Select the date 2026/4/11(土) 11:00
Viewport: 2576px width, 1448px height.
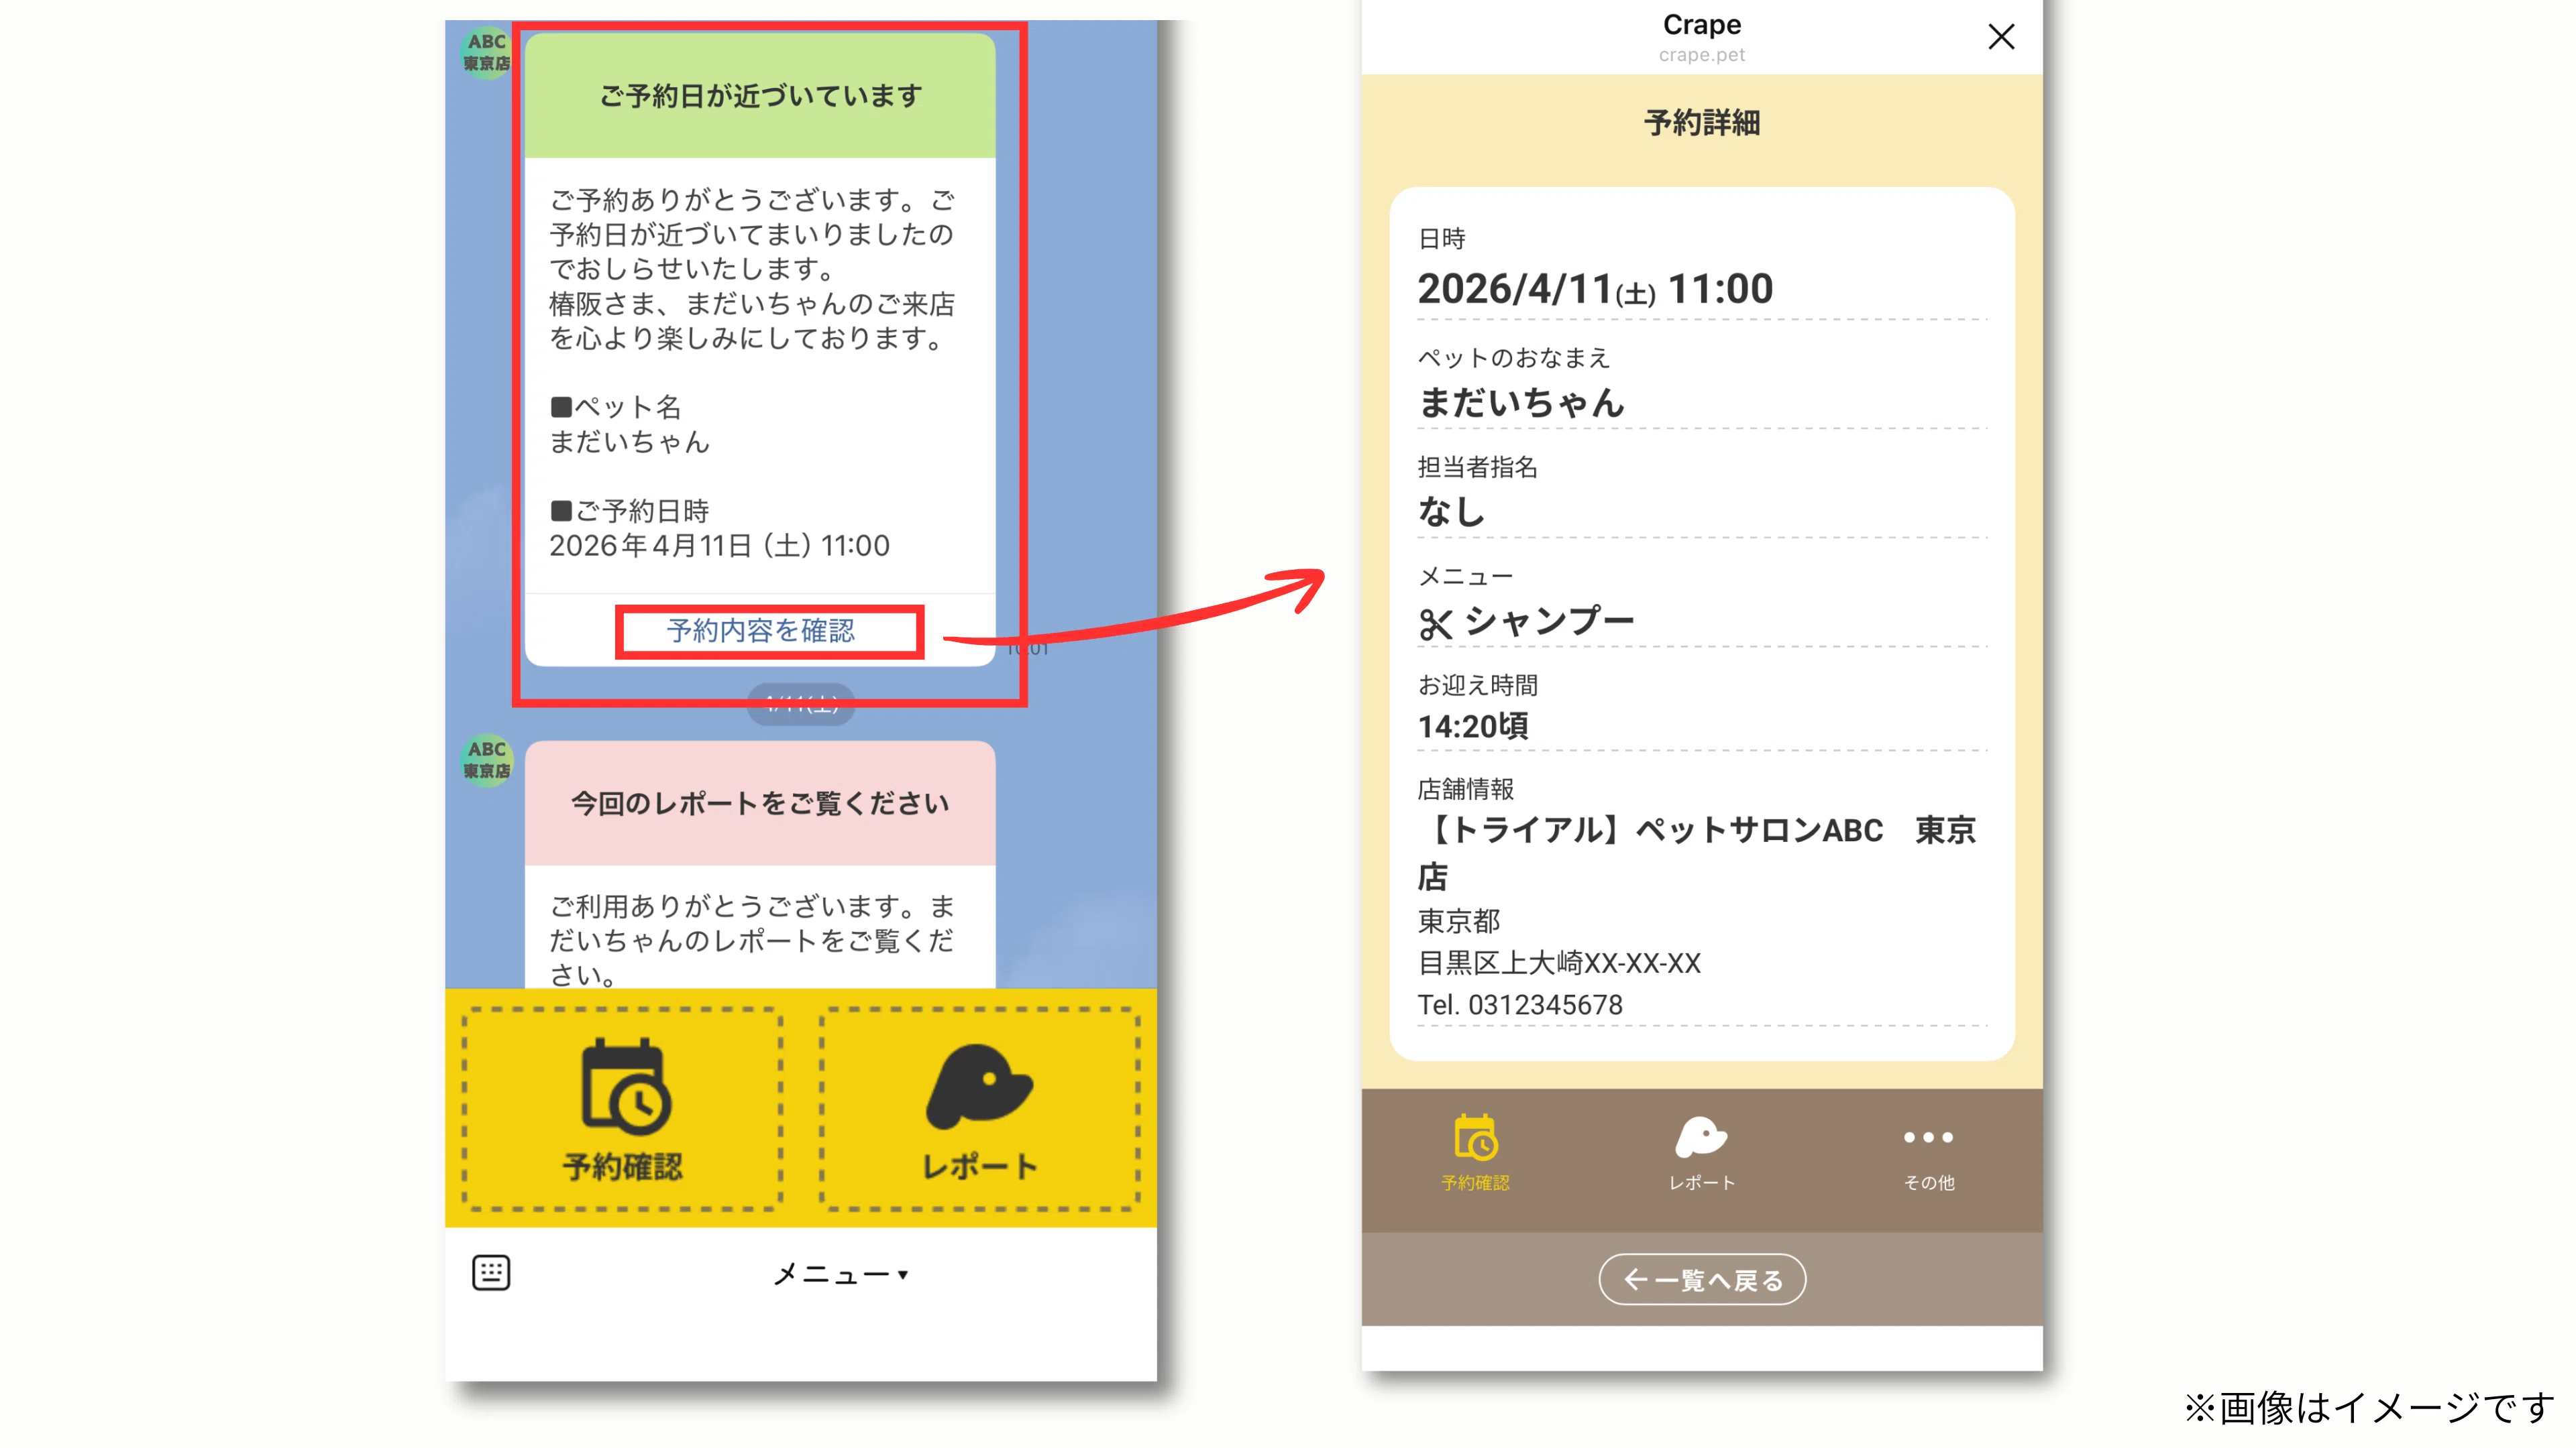point(1595,290)
